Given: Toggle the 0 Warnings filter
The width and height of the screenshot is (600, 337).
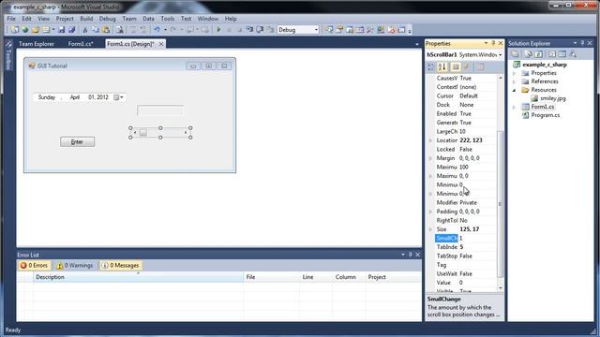Looking at the screenshot, I should point(75,265).
